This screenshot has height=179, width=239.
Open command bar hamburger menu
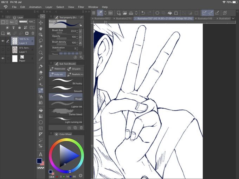coord(94,13)
